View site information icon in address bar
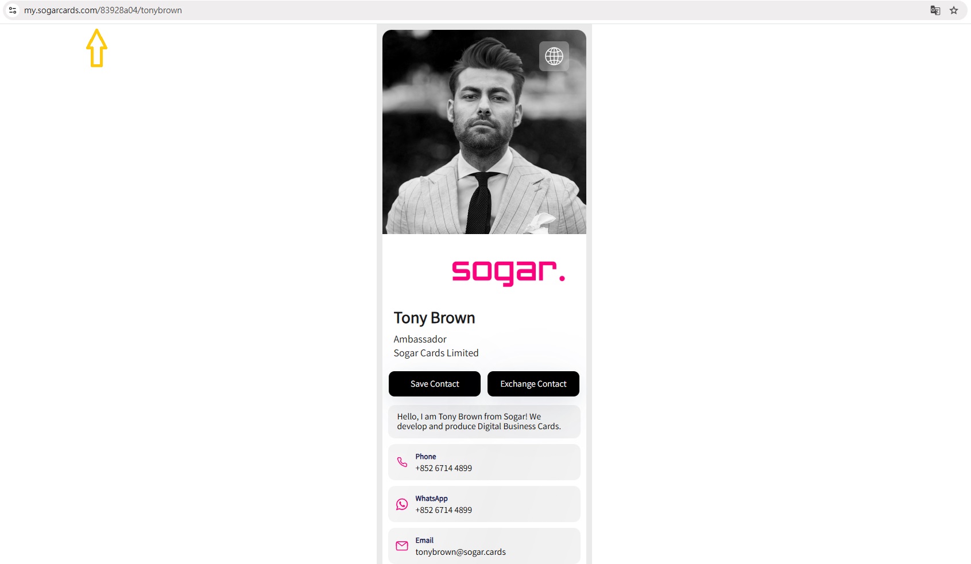The width and height of the screenshot is (971, 564). (x=13, y=10)
